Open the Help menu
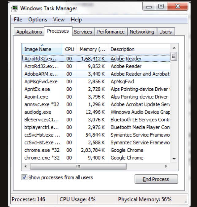Image resolution: width=197 pixels, height=207 pixels. (x=76, y=20)
